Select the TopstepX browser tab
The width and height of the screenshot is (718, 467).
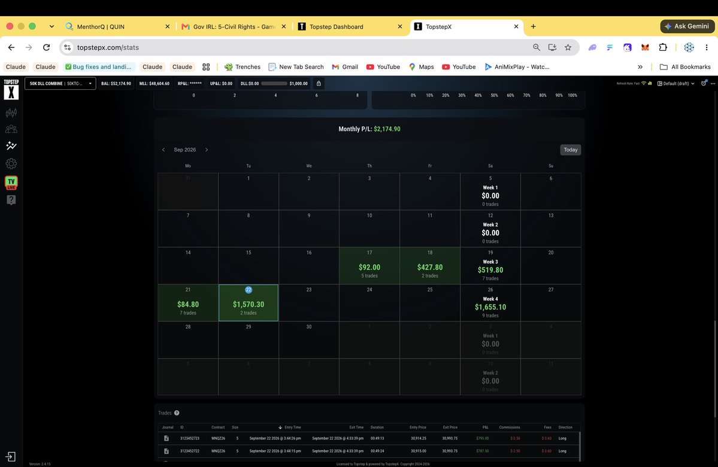466,26
